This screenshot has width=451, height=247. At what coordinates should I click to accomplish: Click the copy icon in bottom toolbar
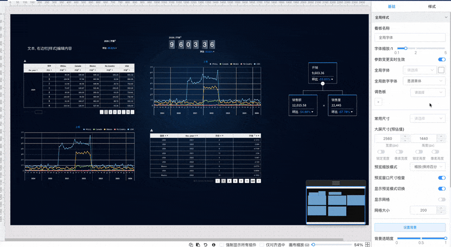tap(190, 245)
